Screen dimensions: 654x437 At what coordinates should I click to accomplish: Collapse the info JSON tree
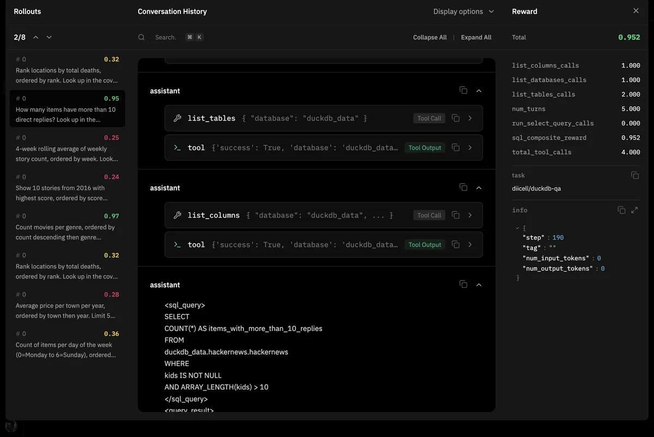[517, 228]
